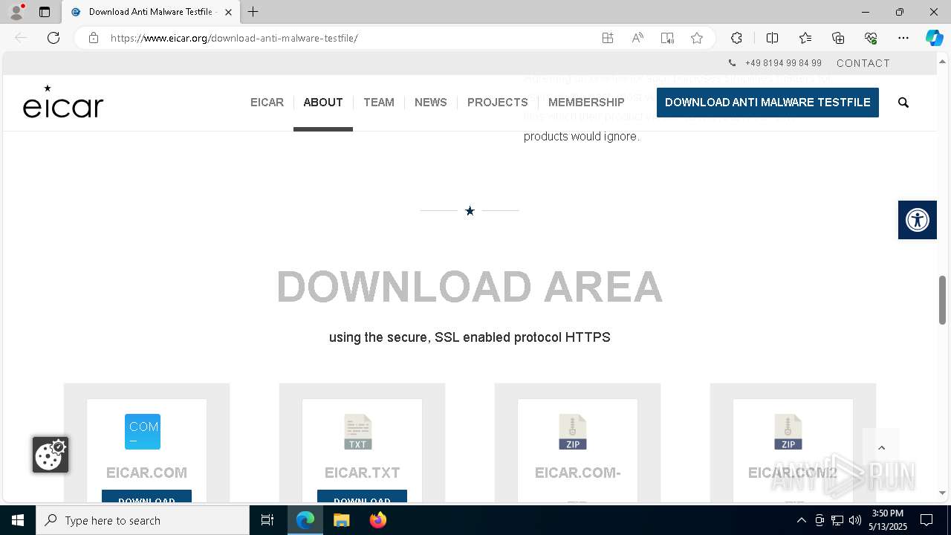
Task: Open Collections panel
Action: [x=838, y=38]
